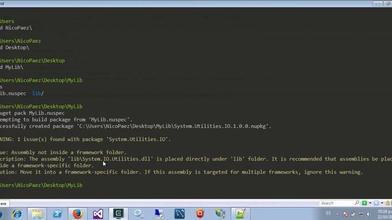The width and height of the screenshot is (392, 220).
Task: Click the green new tab button
Action: pyautogui.click(x=364, y=203)
